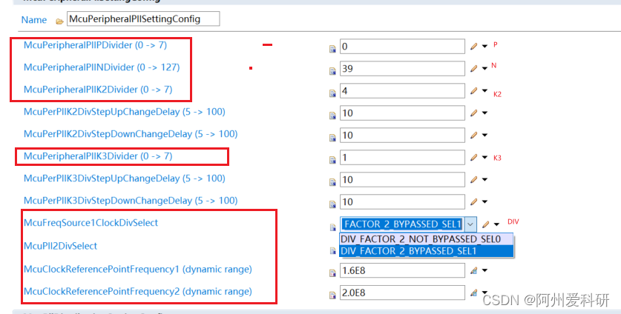Image resolution: width=621 pixels, height=314 pixels.
Task: Open the arrow menu beside the Frequency1 calculator icon
Action: pyautogui.click(x=484, y=270)
